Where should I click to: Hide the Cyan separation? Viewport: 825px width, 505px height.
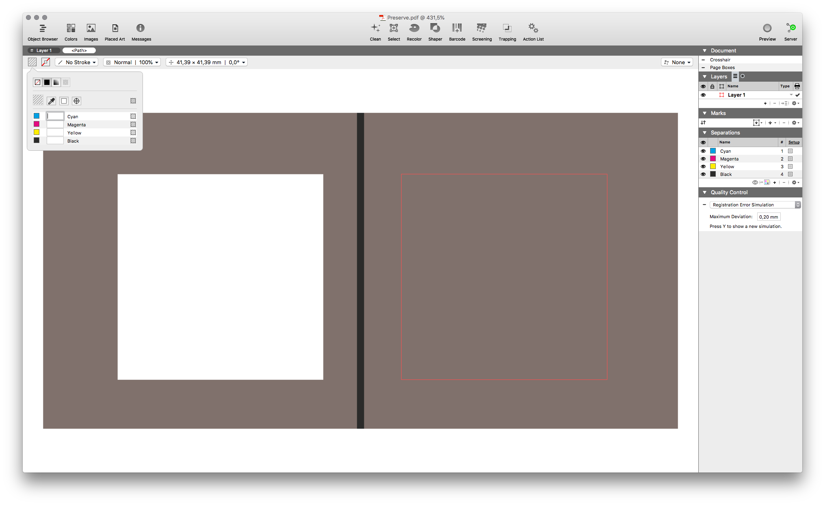(703, 151)
